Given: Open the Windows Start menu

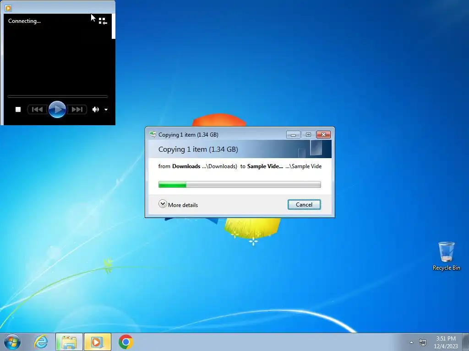Looking at the screenshot, I should click(12, 342).
